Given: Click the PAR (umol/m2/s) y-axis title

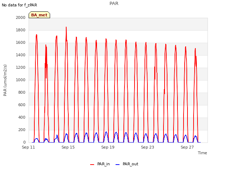Looking at the screenshot, I should click(5, 80).
